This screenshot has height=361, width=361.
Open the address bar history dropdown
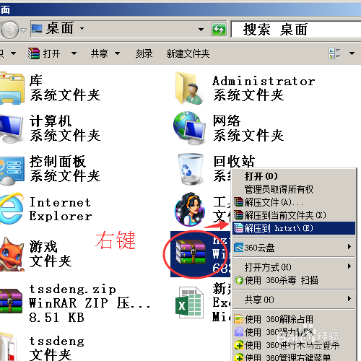(x=201, y=30)
